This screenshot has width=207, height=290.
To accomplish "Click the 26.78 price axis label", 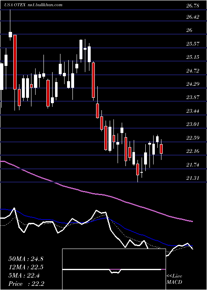I will click(193, 6).
